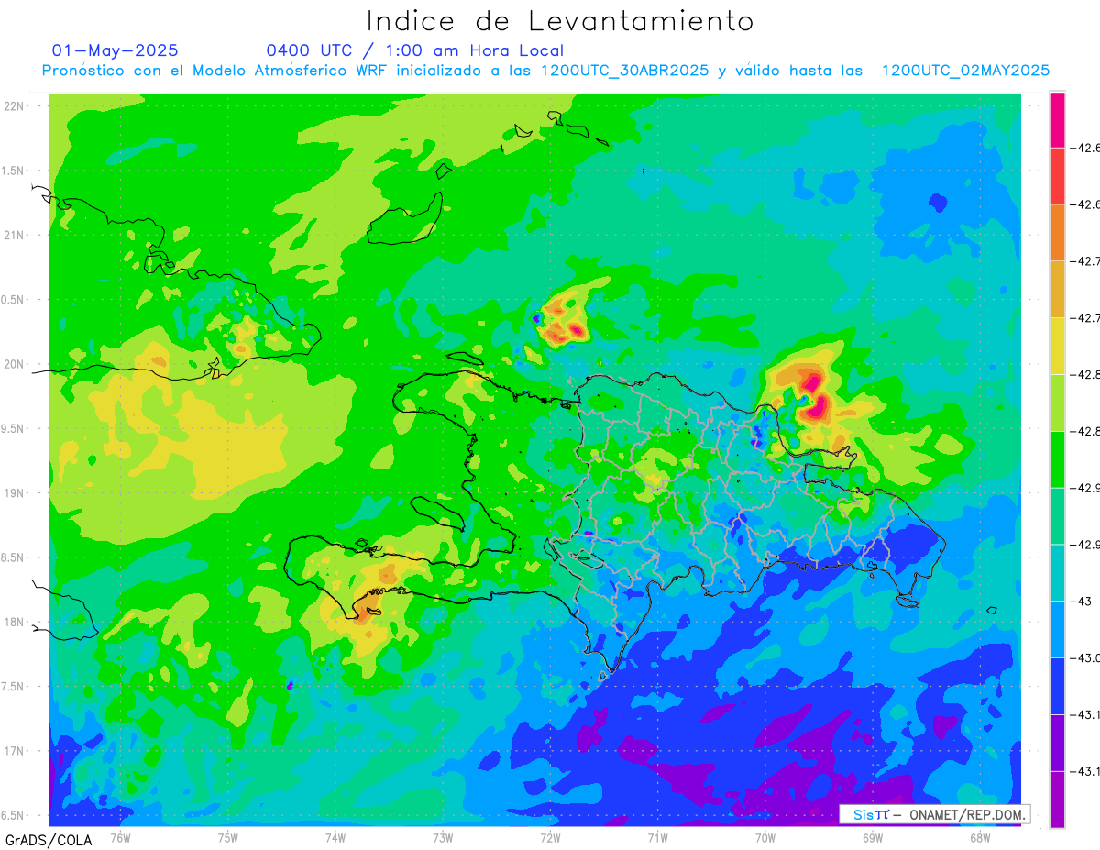Click the red segment of the color scale
Viewport: 1100px width, 850px height.
point(1057,176)
